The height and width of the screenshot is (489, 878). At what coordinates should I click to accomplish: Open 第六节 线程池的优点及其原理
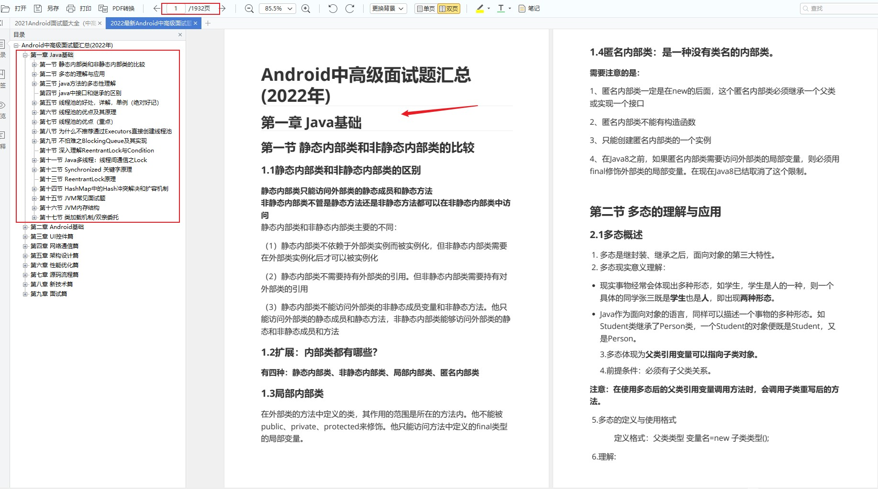[78, 112]
